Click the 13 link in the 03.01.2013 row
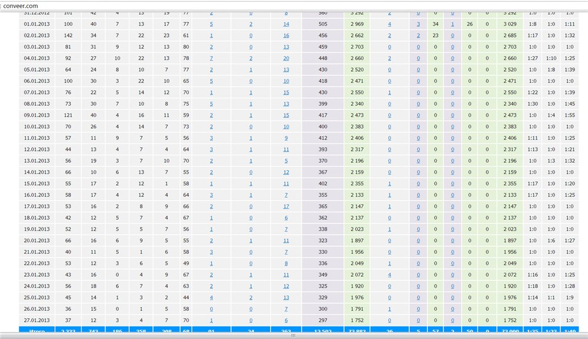588x339 pixels. pos(286,47)
